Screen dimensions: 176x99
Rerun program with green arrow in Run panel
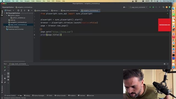click(5, 67)
